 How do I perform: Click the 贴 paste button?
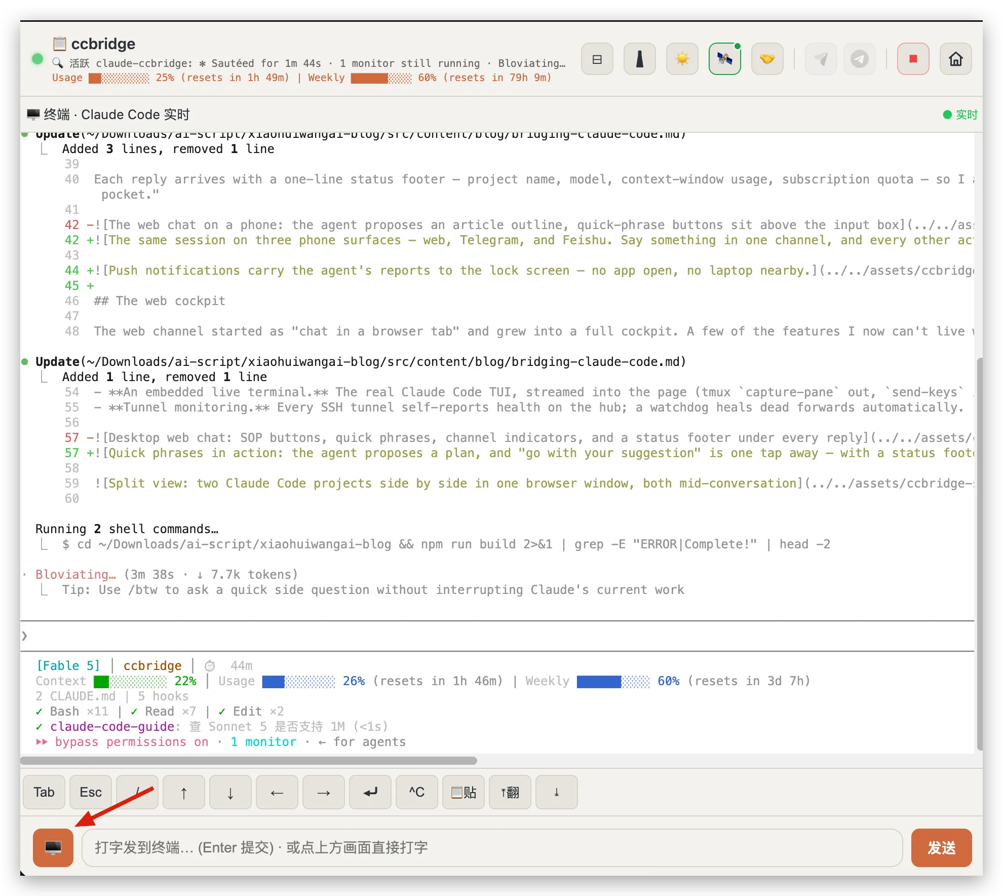pyautogui.click(x=464, y=792)
